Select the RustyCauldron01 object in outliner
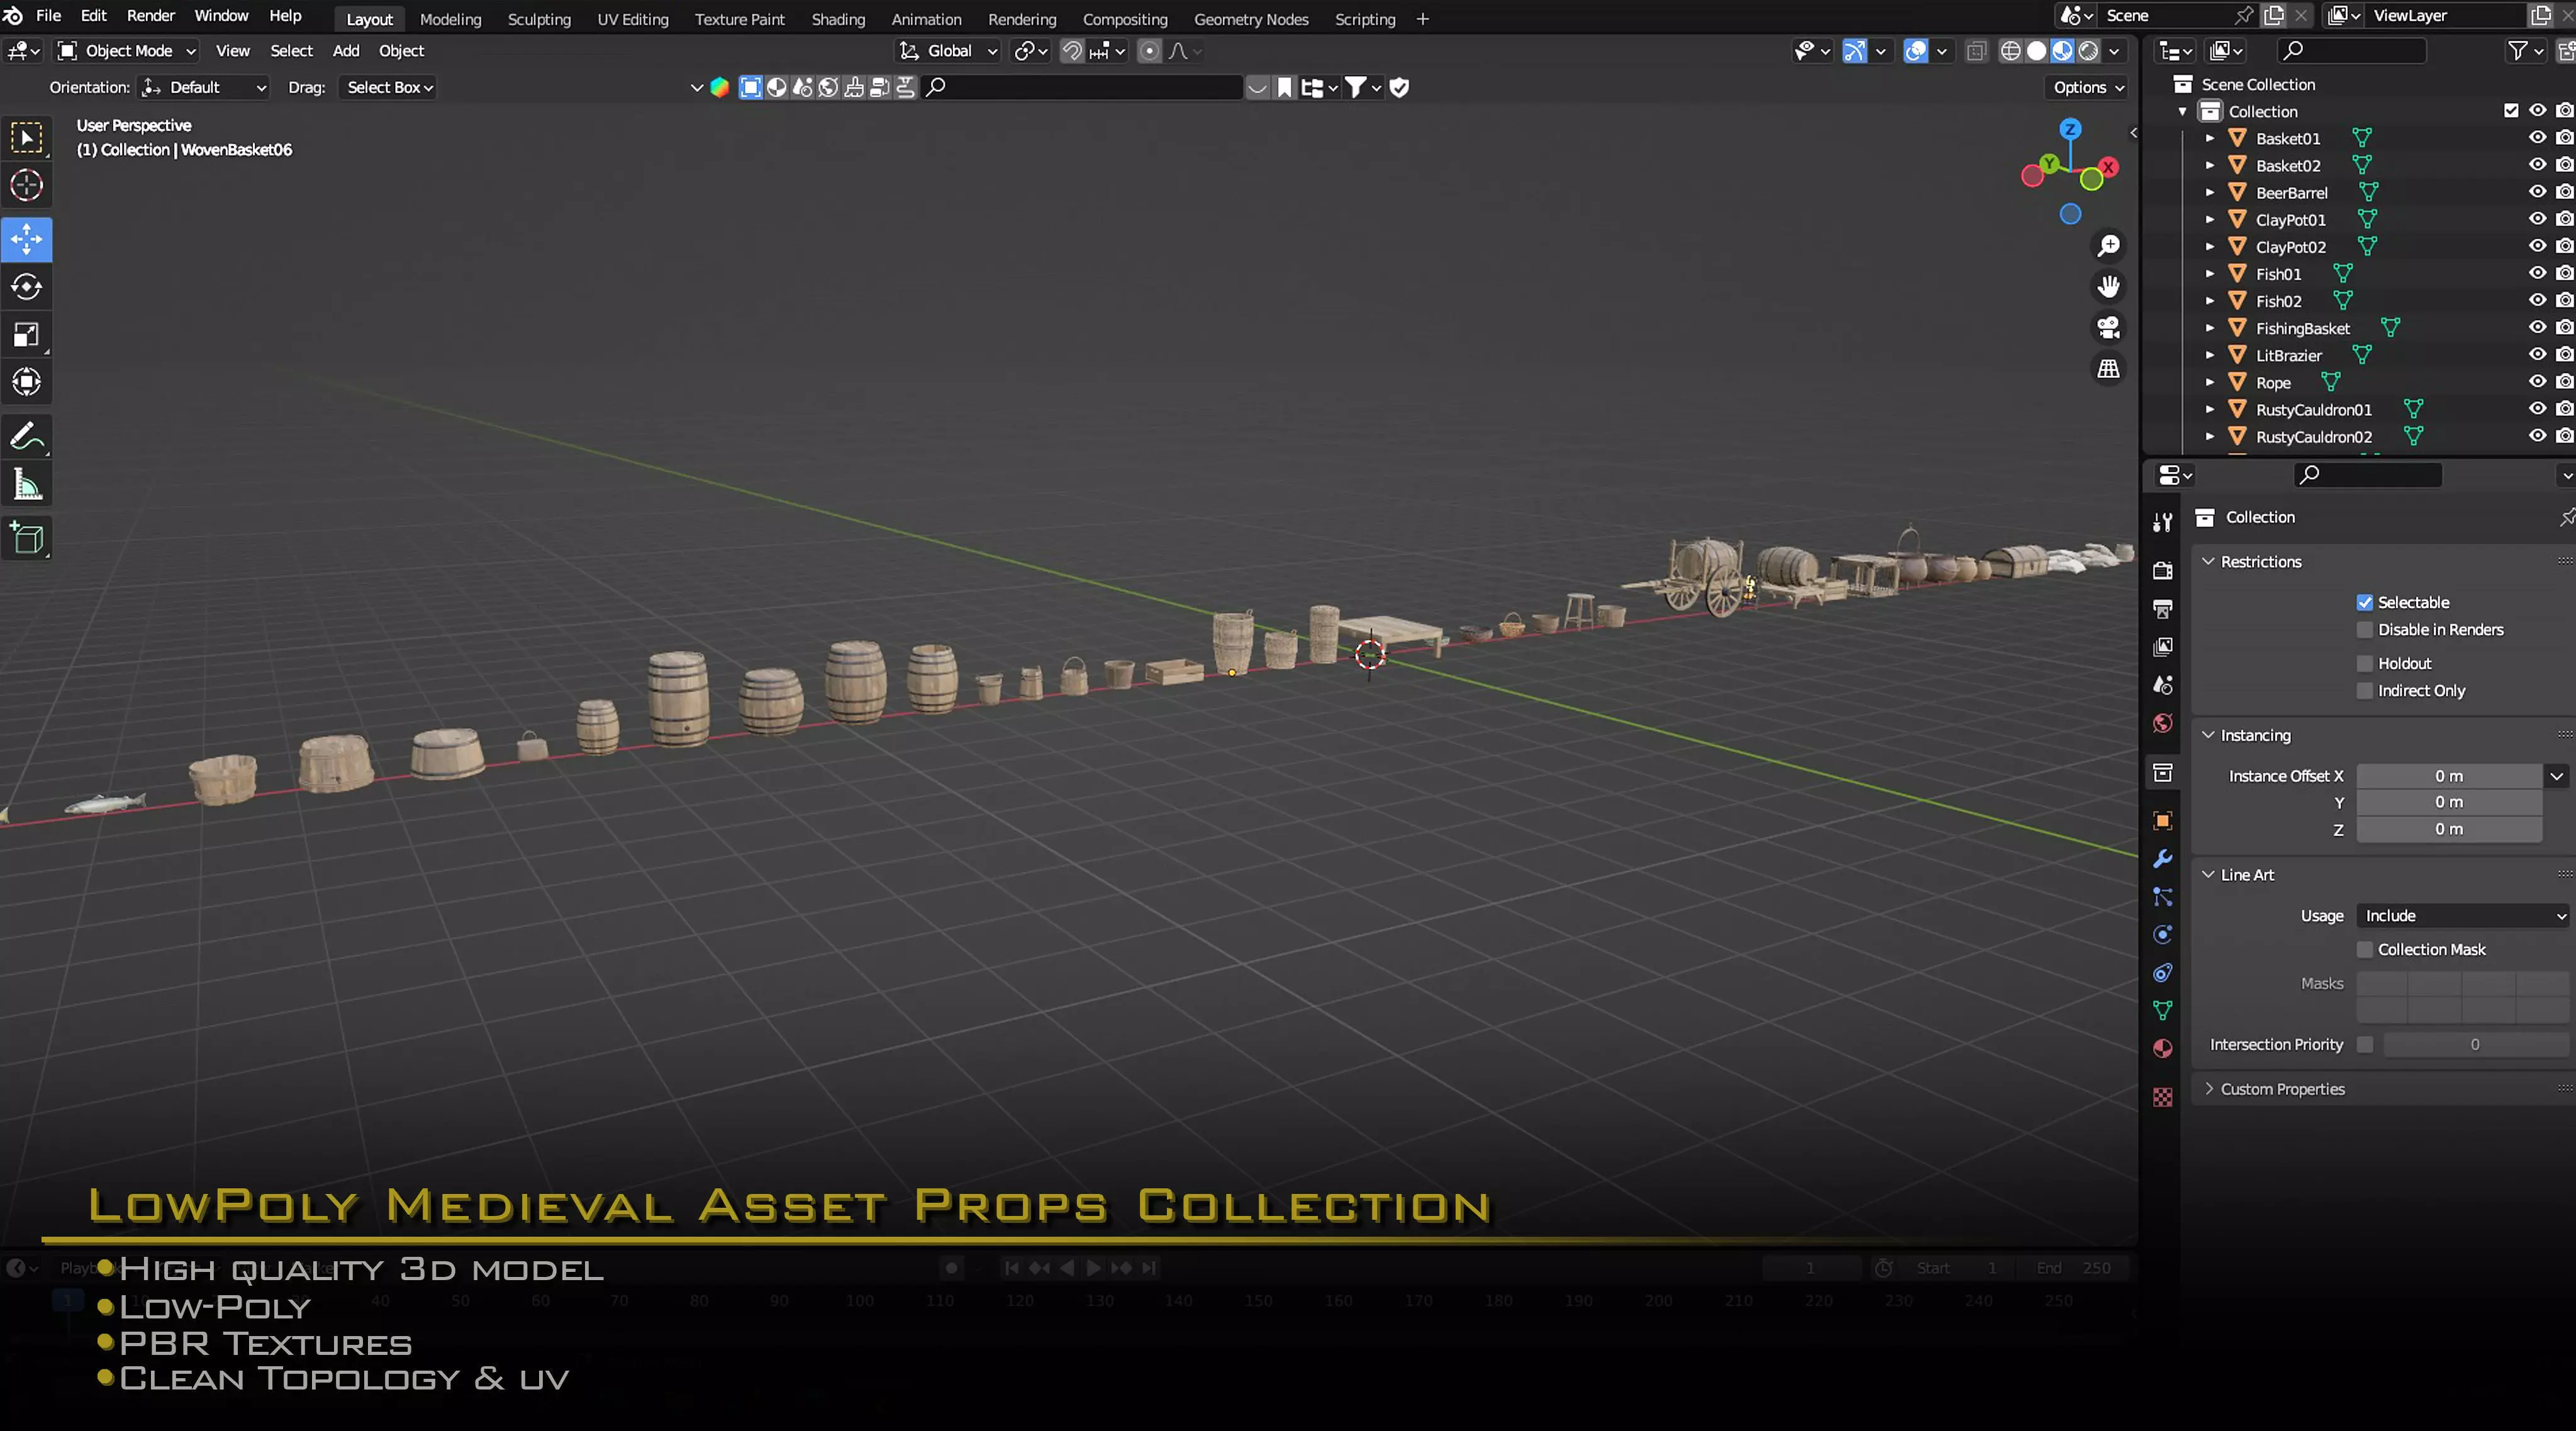 coord(2313,410)
